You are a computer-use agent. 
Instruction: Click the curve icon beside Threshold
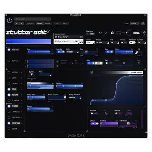(x=117, y=121)
